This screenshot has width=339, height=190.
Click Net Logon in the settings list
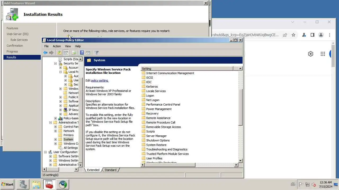click(153, 100)
